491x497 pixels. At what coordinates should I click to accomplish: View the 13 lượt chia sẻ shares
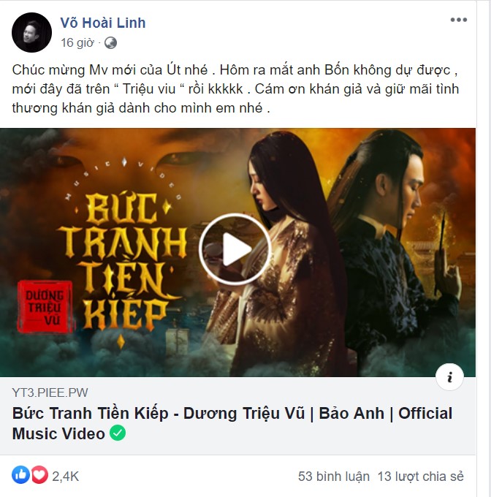point(421,477)
